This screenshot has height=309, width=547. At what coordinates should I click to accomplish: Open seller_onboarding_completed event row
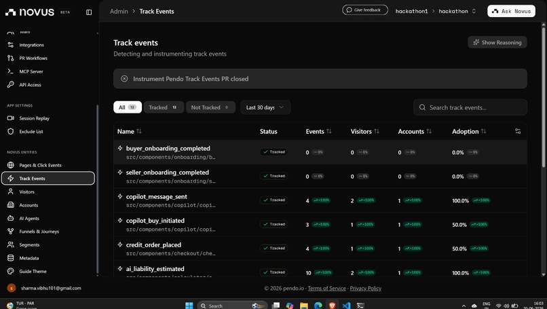point(320,177)
